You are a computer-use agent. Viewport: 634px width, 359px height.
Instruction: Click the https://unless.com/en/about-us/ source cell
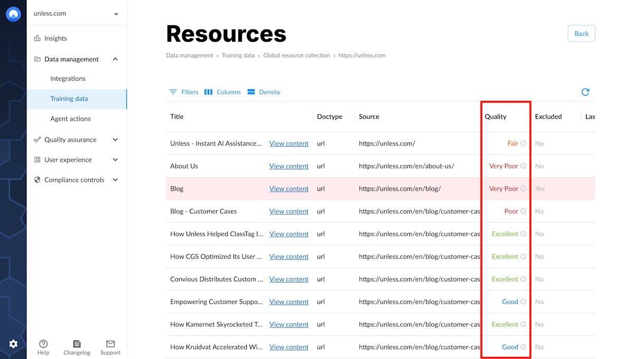point(406,166)
